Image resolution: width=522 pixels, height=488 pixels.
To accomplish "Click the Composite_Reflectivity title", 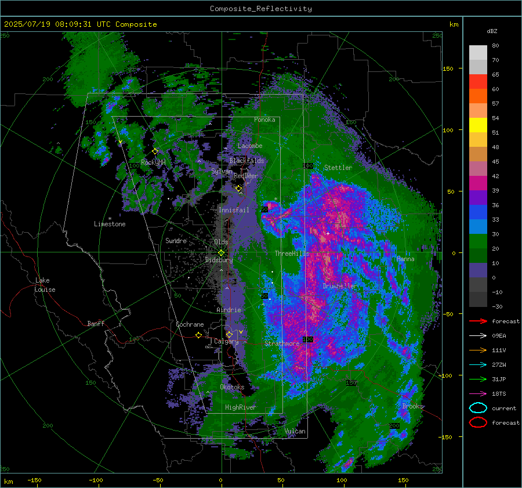I will coord(261,9).
